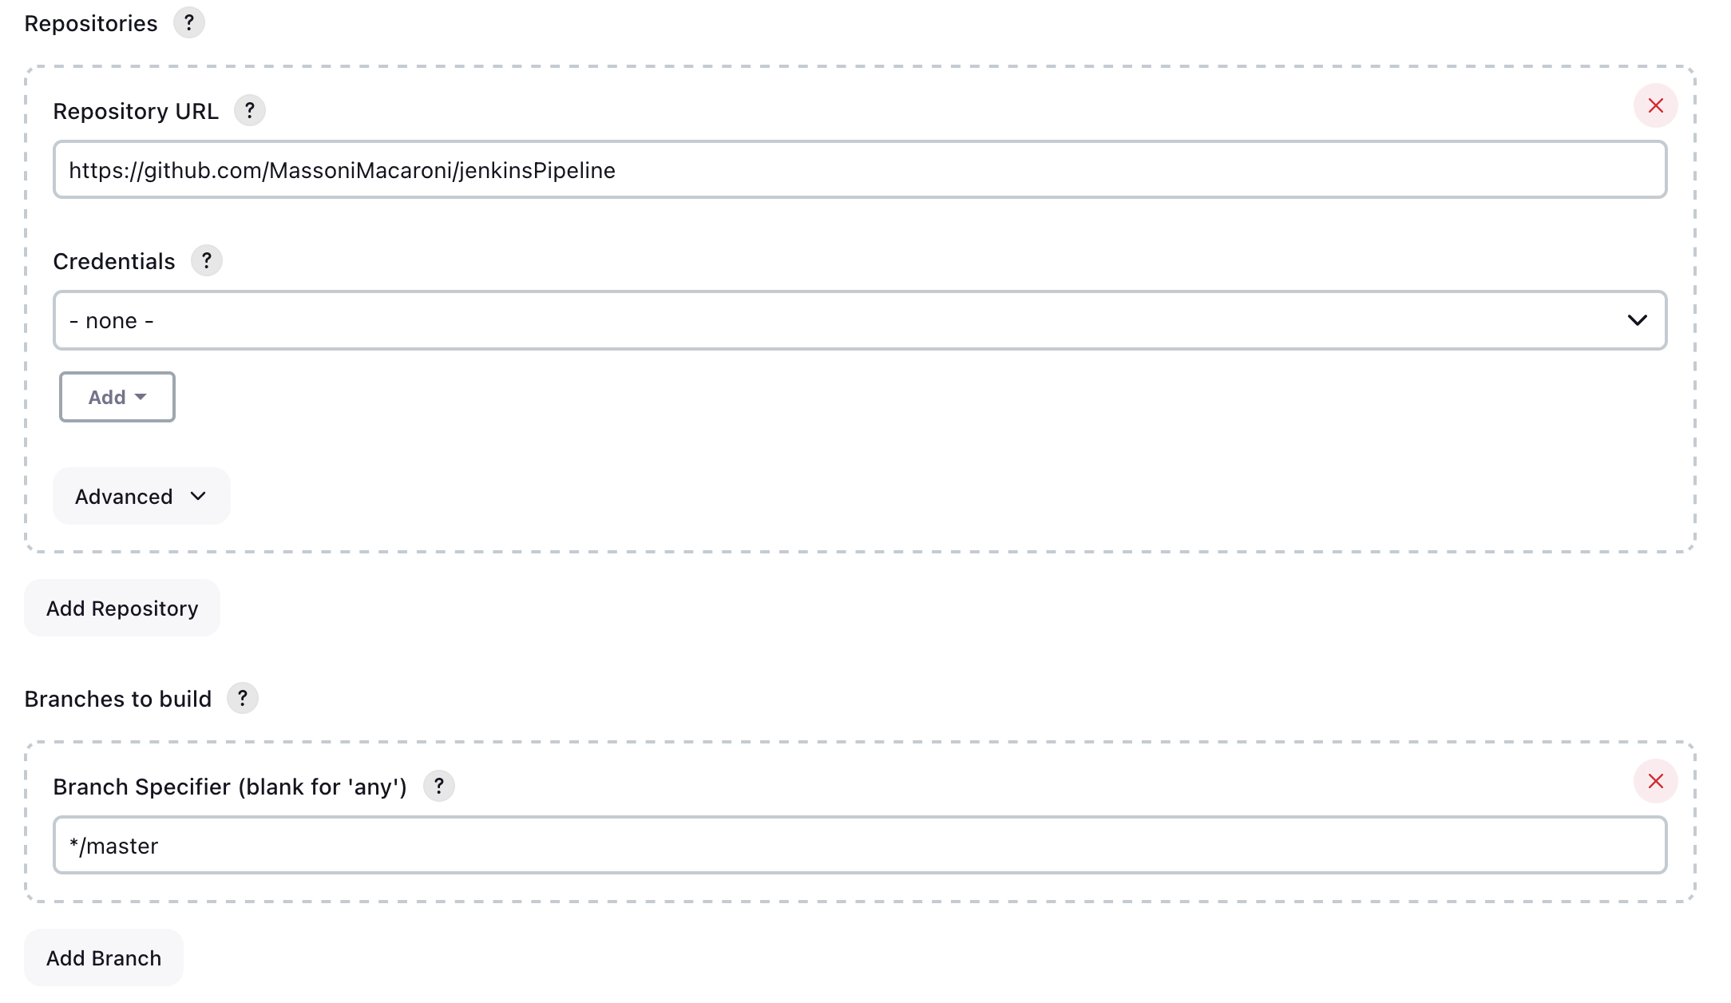Screen dimensions: 1731x1003
Task: Click the Repository URL help icon
Action: pyautogui.click(x=249, y=111)
